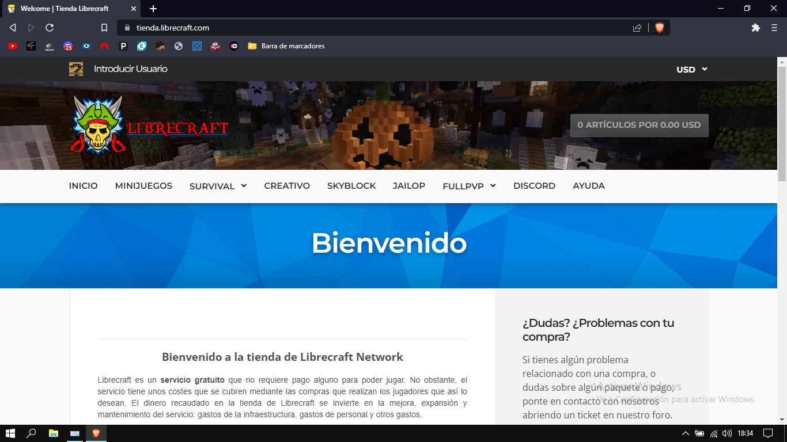787x442 pixels.
Task: Open Brave Shields lion icon
Action: click(660, 28)
